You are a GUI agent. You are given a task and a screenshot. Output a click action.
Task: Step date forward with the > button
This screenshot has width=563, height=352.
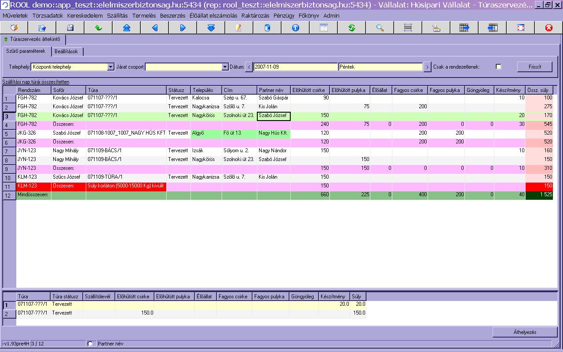[x=427, y=67]
